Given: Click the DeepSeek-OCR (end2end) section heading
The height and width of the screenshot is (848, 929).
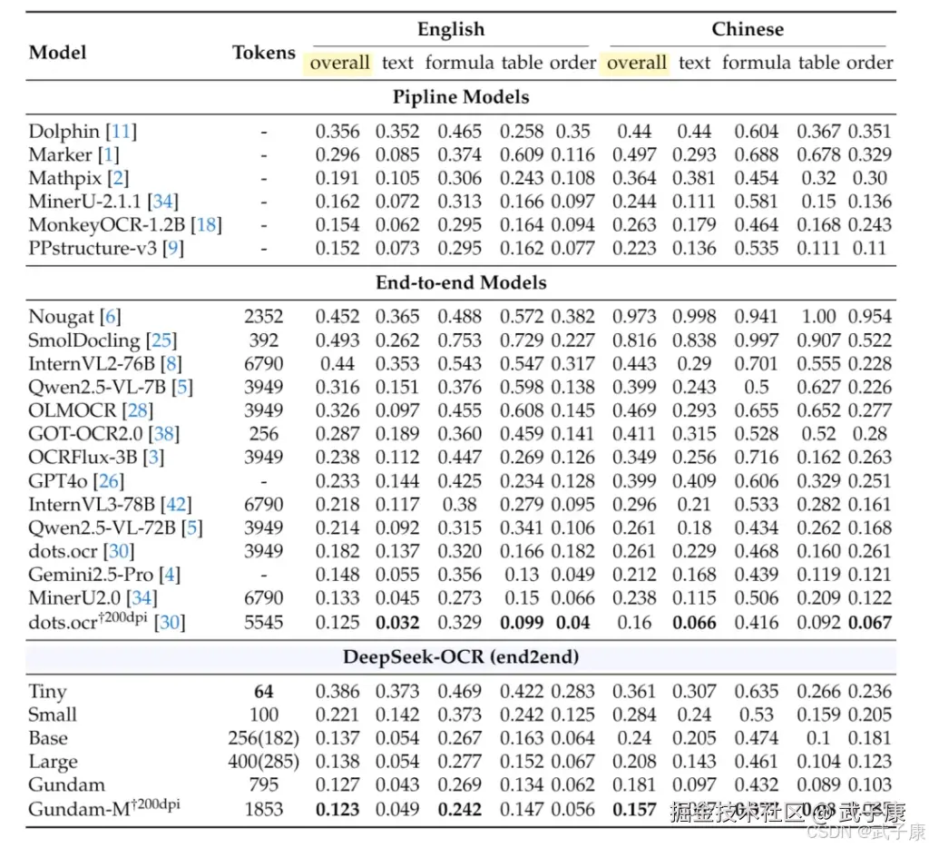Looking at the screenshot, I should pos(461,657).
